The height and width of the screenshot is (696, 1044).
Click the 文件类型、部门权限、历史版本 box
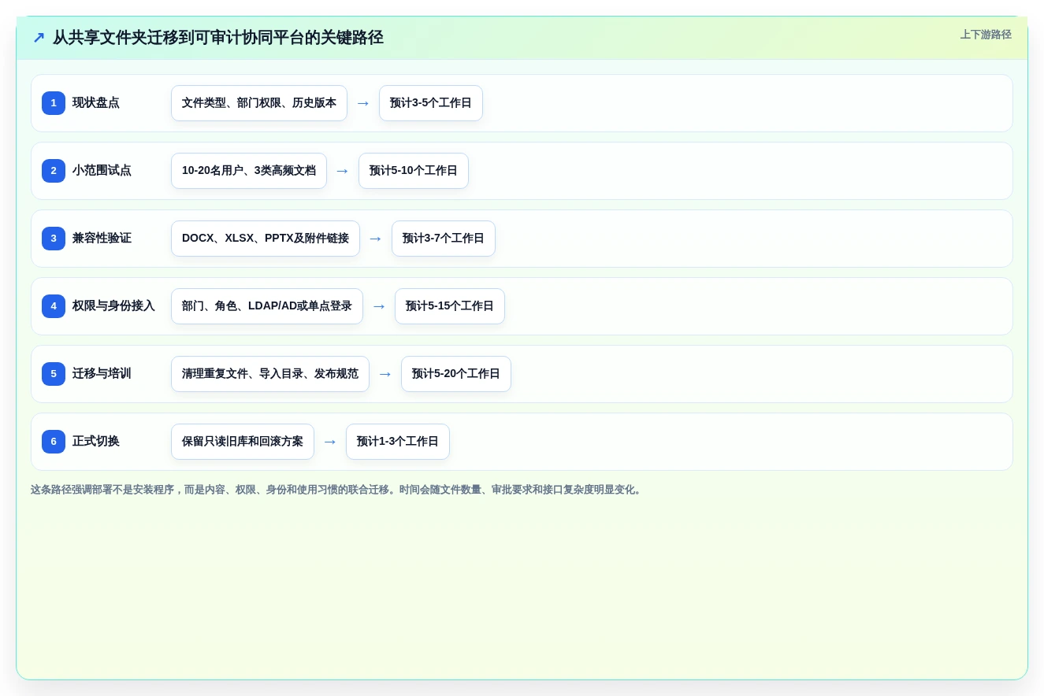(259, 103)
